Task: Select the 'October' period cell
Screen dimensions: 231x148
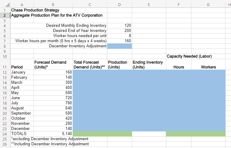Action: point(22,118)
